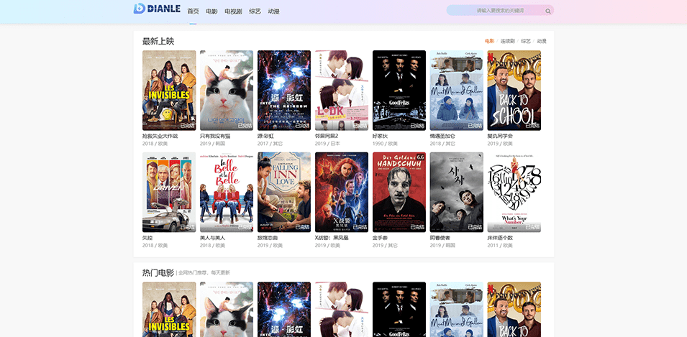Image resolution: width=687 pixels, height=337 pixels.
Task: Focus the keyword search input field
Action: tap(496, 11)
